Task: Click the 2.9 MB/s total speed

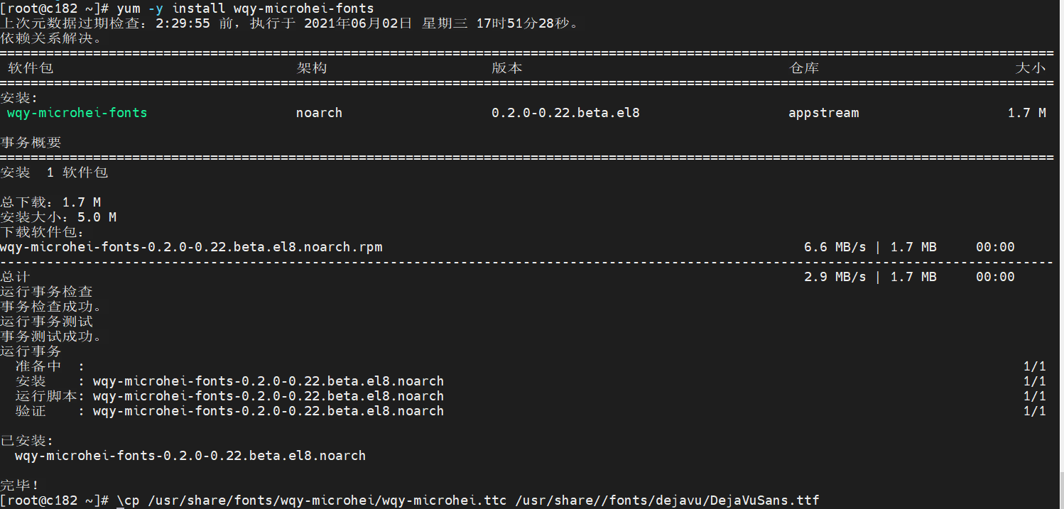Action: 835,277
